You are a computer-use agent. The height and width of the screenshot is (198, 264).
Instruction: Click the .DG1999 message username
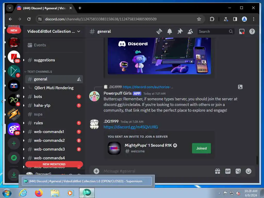111,121
